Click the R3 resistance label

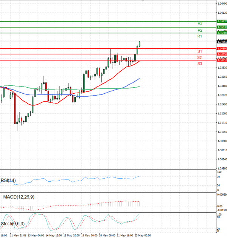coord(200,23)
